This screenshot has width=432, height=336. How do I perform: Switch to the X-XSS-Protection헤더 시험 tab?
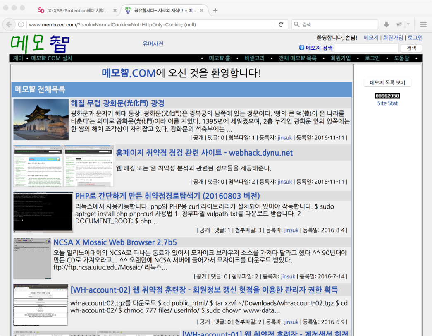(78, 10)
